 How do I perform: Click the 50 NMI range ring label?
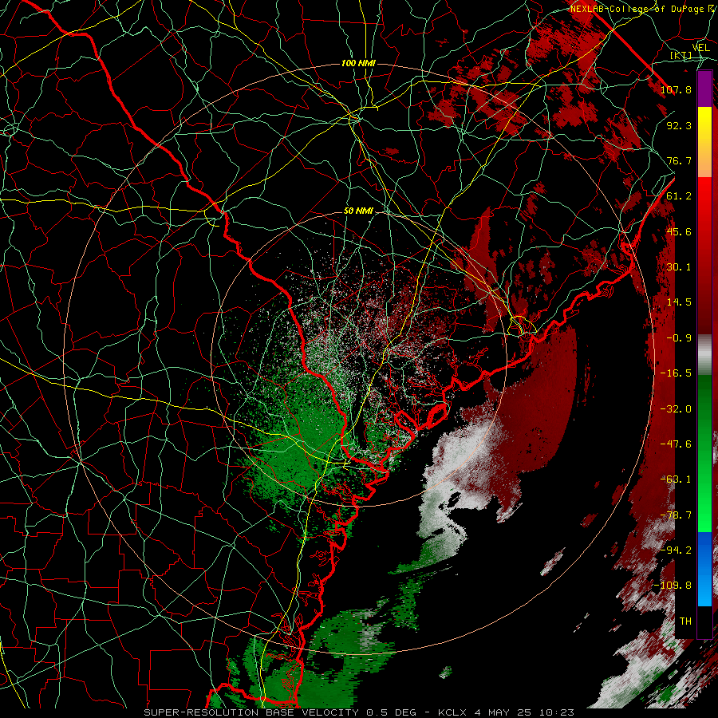coord(358,211)
